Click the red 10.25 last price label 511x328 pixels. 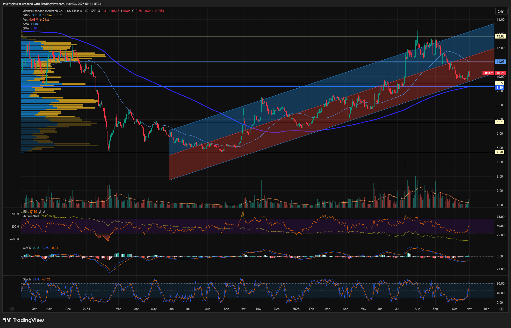point(500,73)
